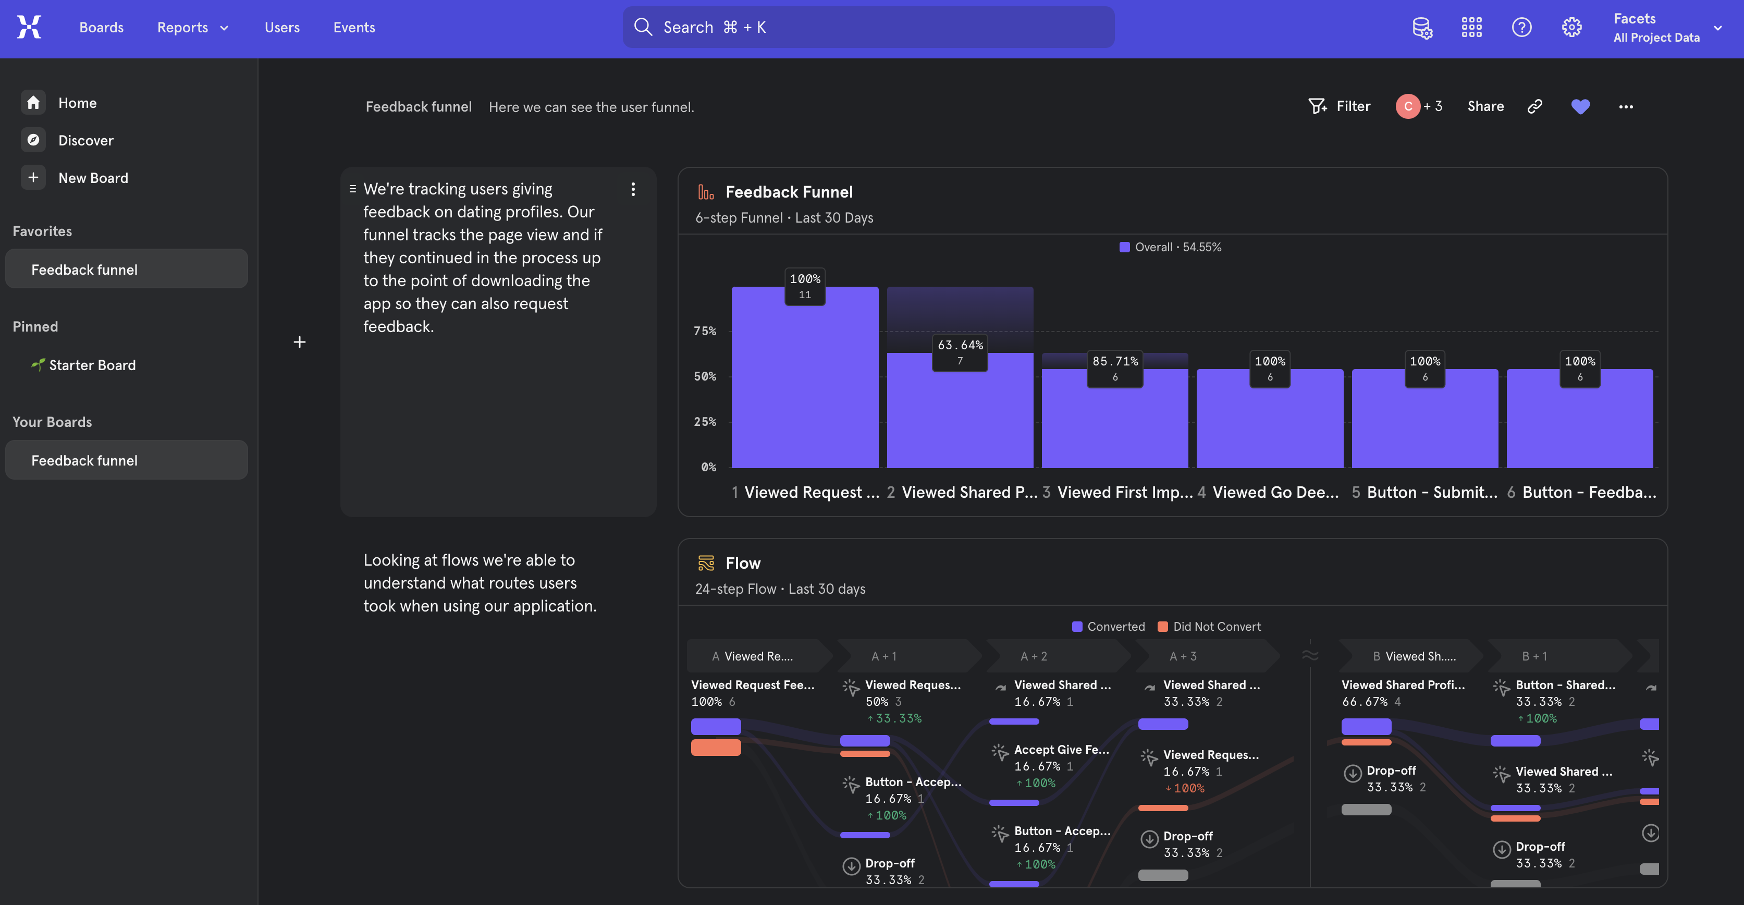Image resolution: width=1744 pixels, height=905 pixels.
Task: Open board overflow three-dots menu
Action: point(1626,106)
